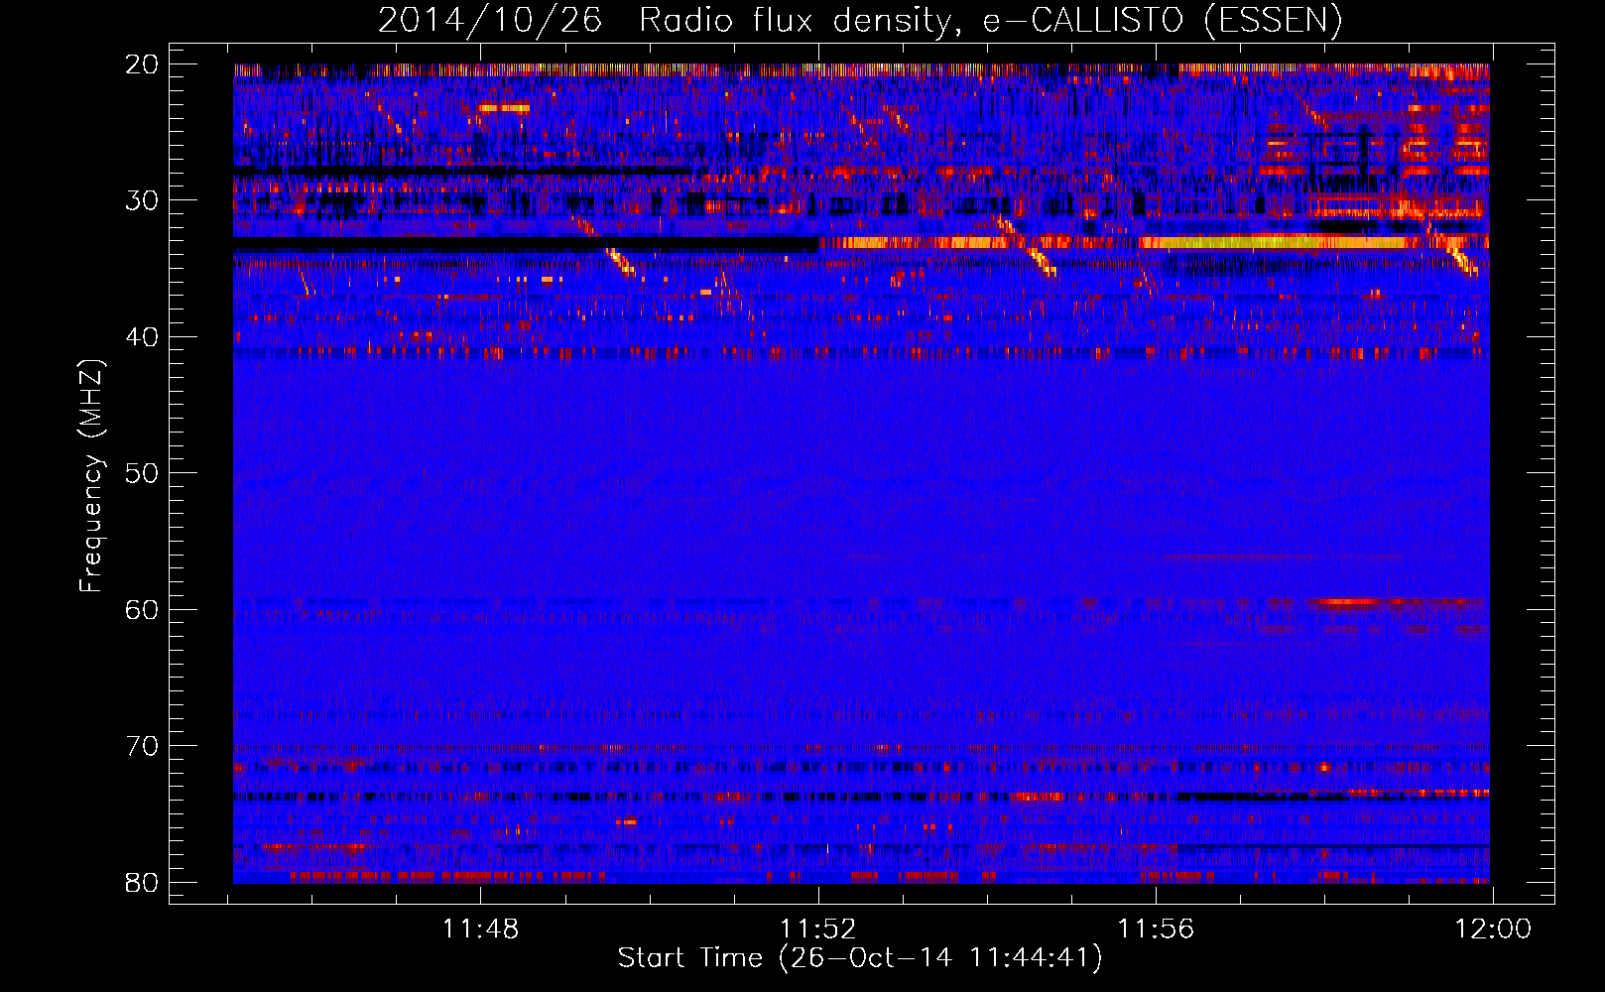Click the '60' frequency tick label
This screenshot has width=1605, height=992.
coord(142,609)
